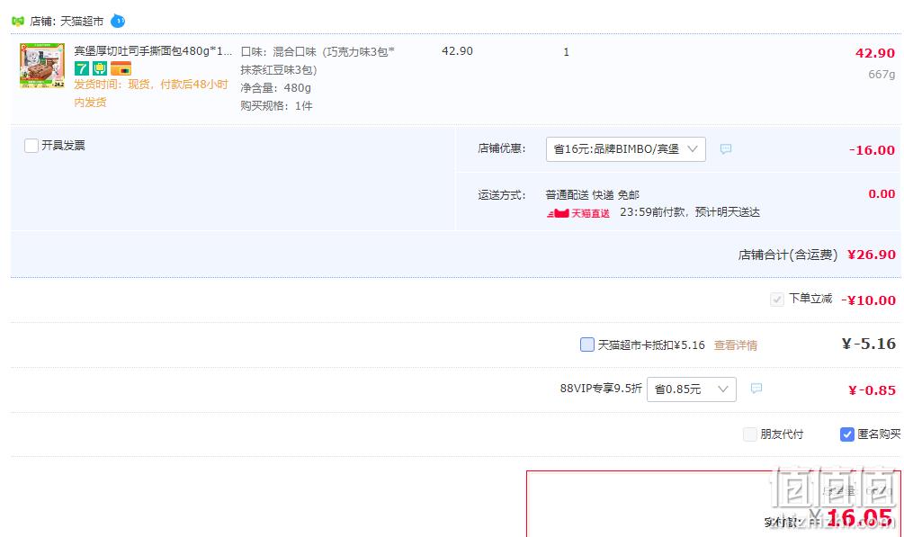Open the 省0.85元 88VIP dropdown
This screenshot has height=537, width=904.
pyautogui.click(x=691, y=389)
